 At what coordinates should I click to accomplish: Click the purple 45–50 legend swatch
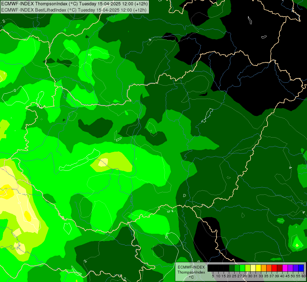(x=290, y=268)
